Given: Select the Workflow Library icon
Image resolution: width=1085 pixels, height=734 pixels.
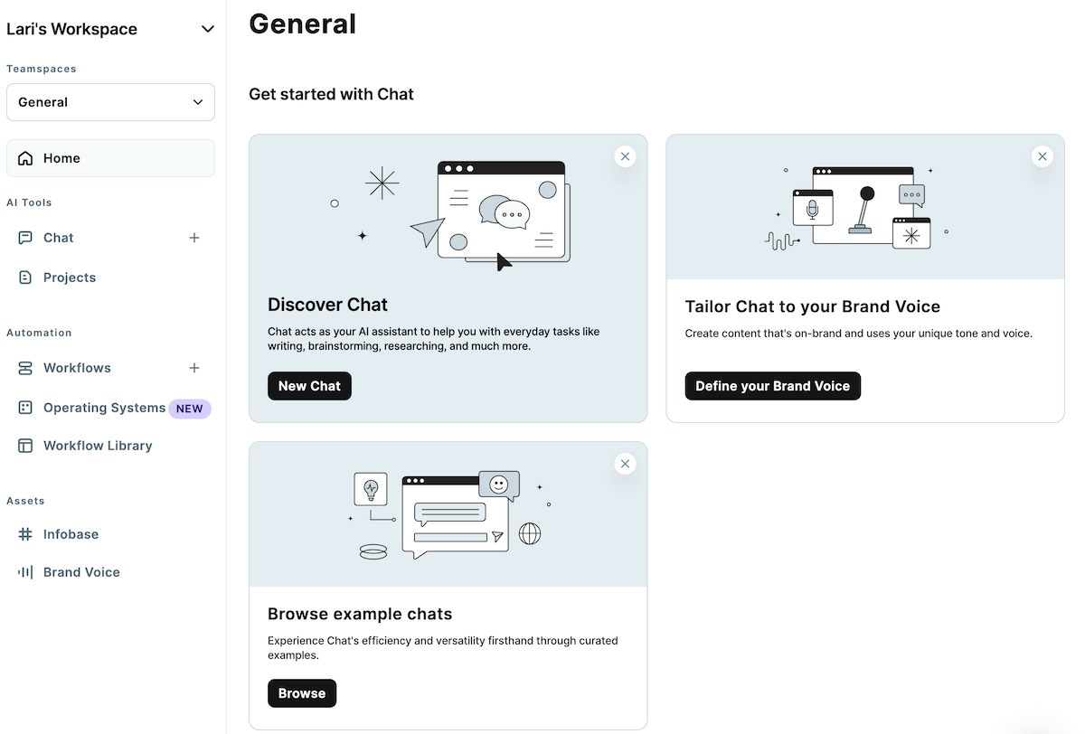Looking at the screenshot, I should tap(26, 445).
